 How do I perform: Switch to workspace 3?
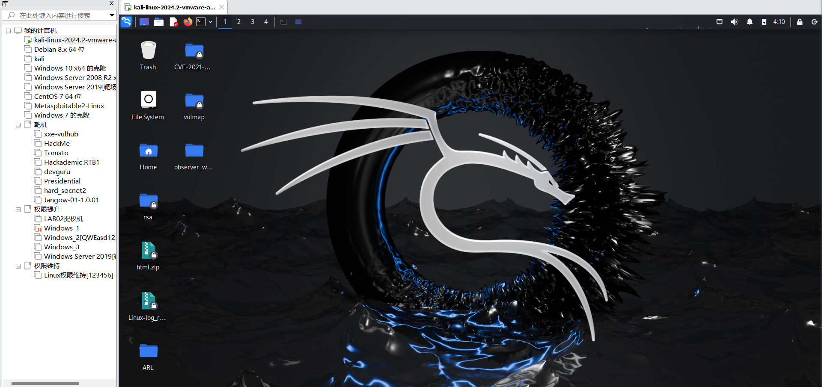pos(253,22)
